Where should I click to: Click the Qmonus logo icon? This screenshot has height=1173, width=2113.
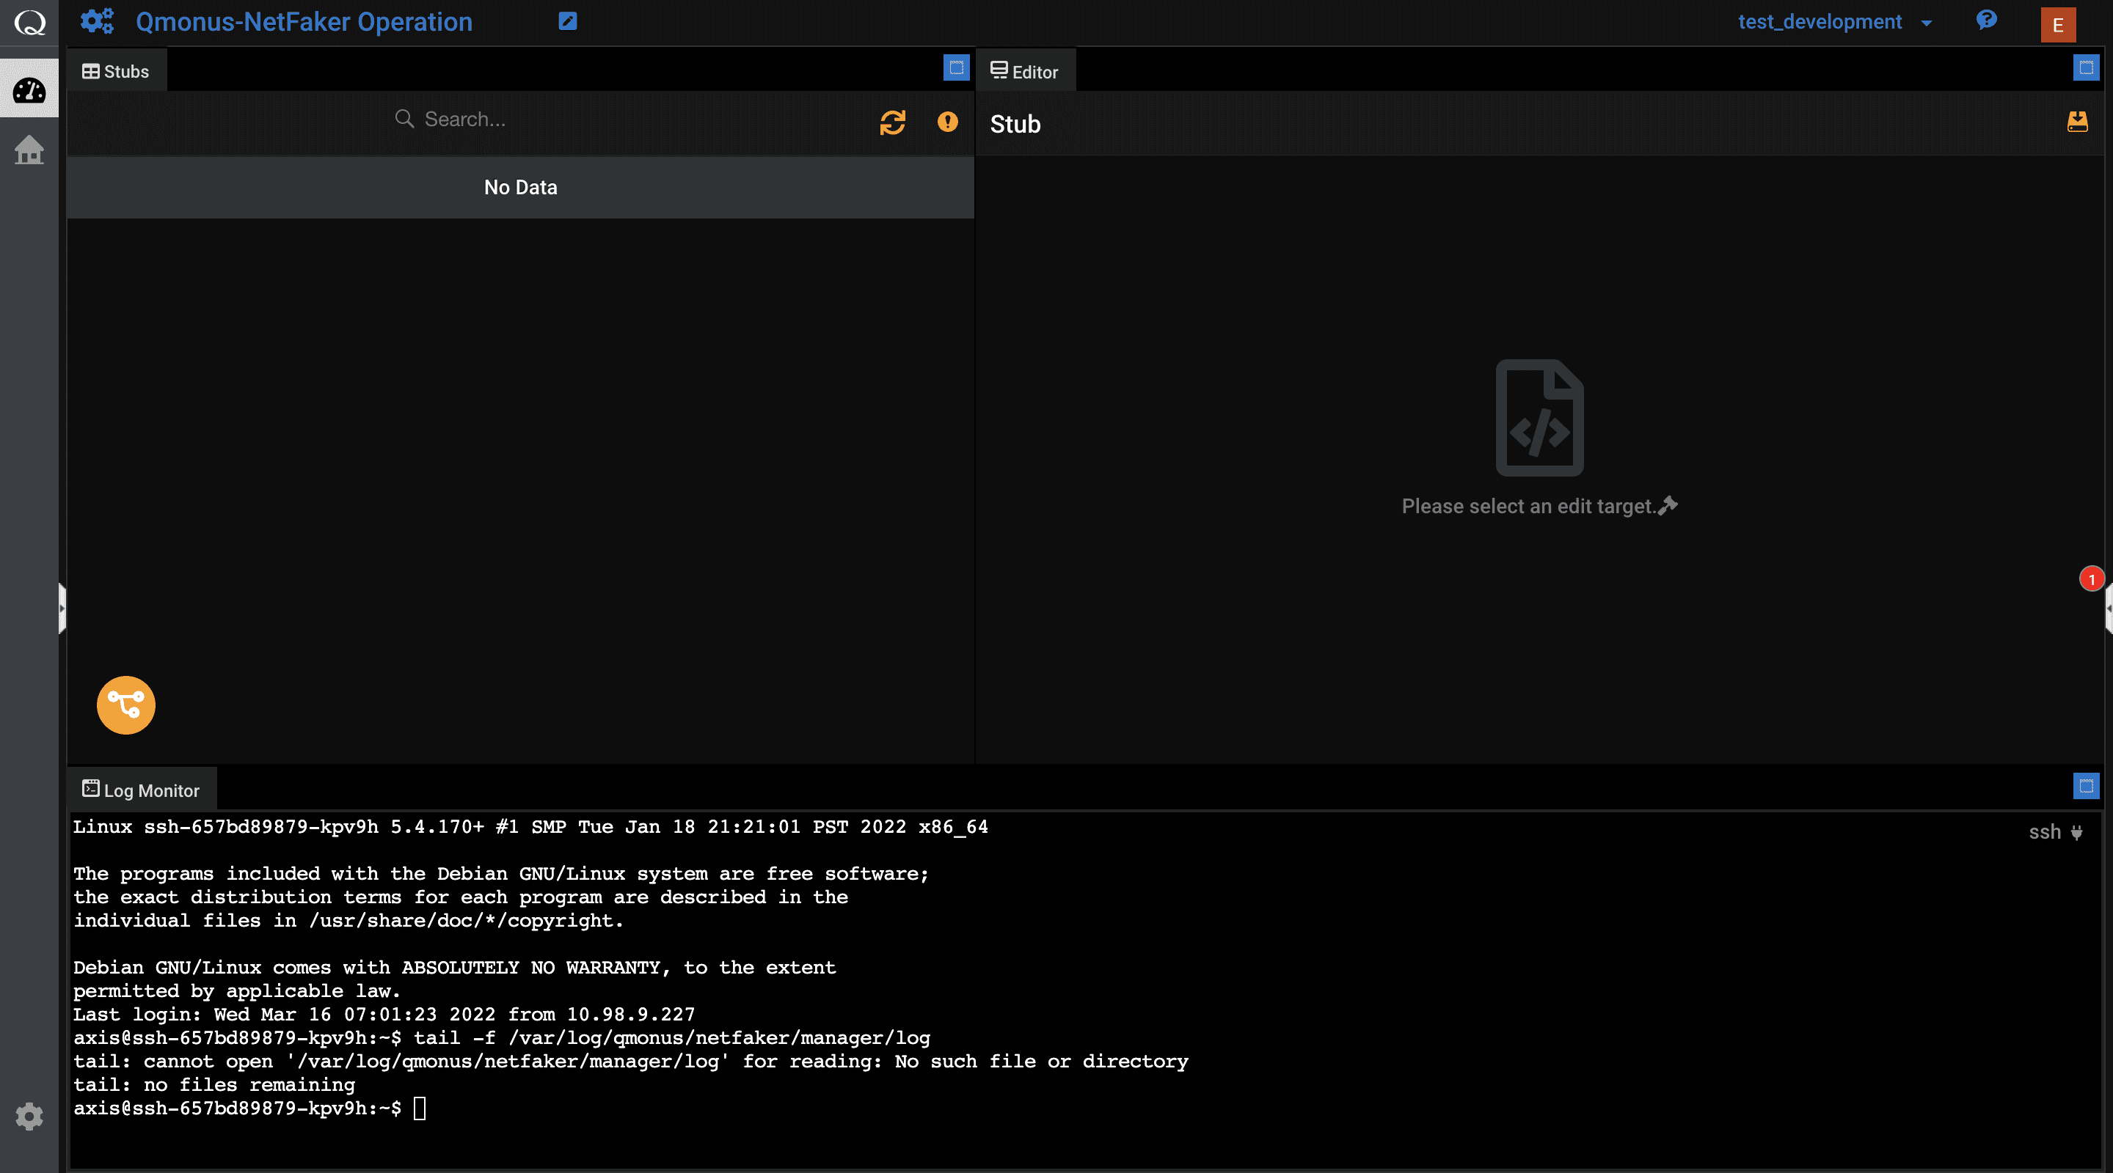tap(29, 22)
